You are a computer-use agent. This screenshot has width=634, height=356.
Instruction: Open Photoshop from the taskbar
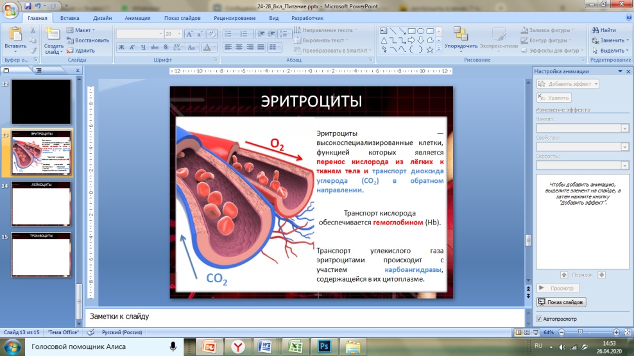coord(323,346)
